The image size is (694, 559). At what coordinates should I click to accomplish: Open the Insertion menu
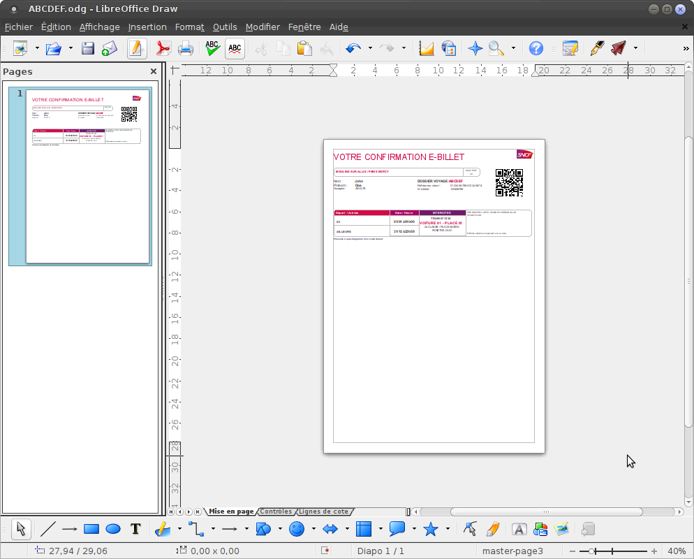tap(147, 27)
